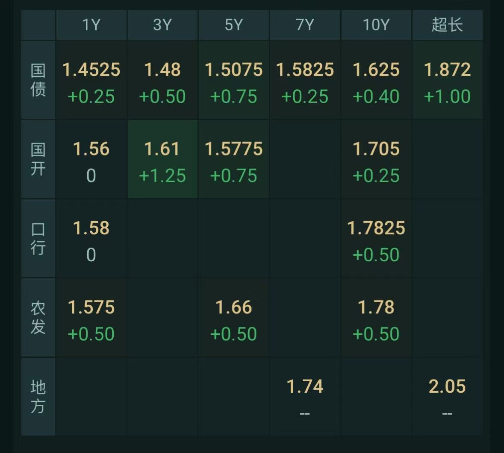Select the 超长 column header
This screenshot has height=453, width=504.
447,25
